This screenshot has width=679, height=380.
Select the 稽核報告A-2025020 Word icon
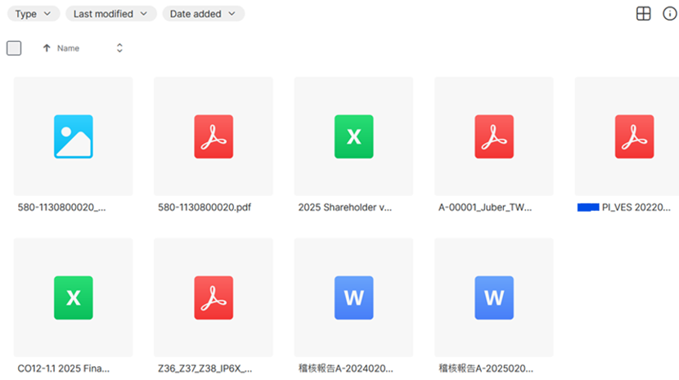tap(494, 297)
